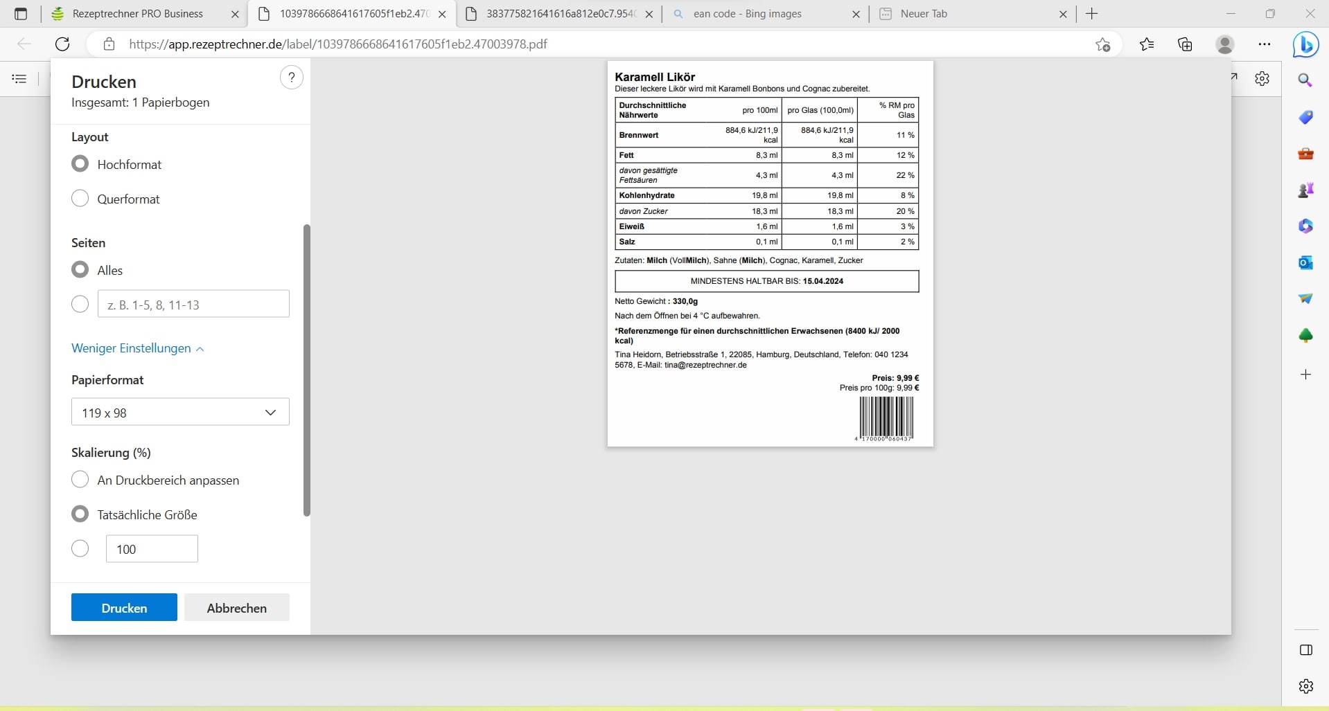Select Alles pages option

pyautogui.click(x=80, y=270)
